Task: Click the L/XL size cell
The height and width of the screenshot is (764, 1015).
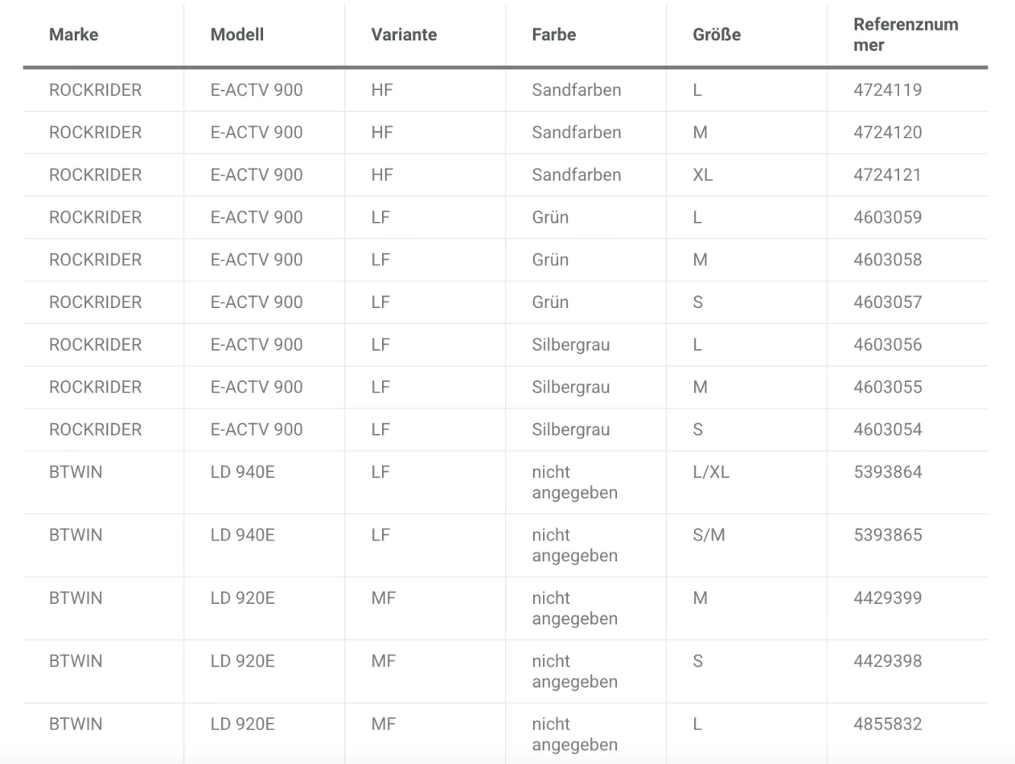Action: pyautogui.click(x=711, y=472)
